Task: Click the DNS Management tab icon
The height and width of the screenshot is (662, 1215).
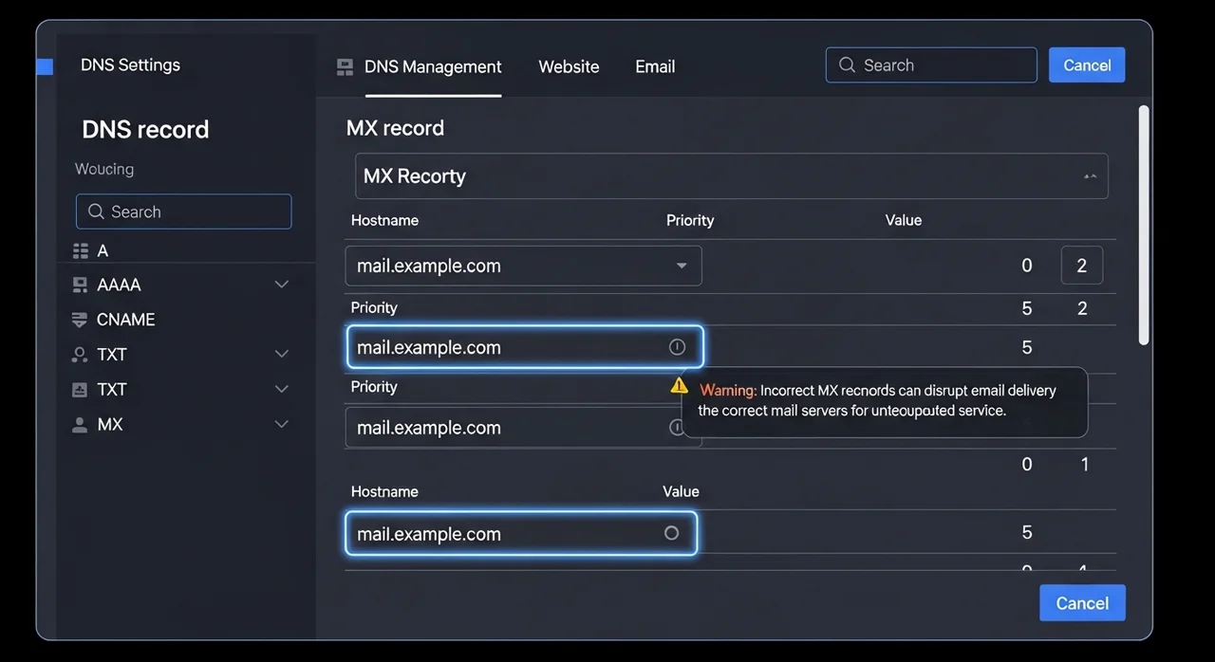Action: (346, 67)
